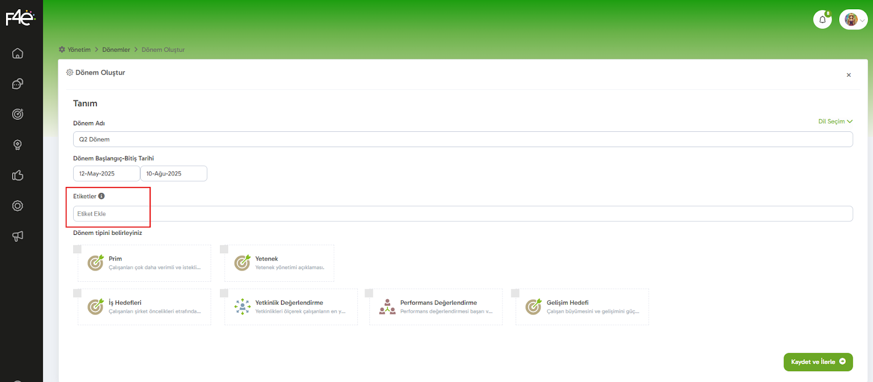
Task: Click Dönem tipini belirleyiniz label
Action: [107, 233]
